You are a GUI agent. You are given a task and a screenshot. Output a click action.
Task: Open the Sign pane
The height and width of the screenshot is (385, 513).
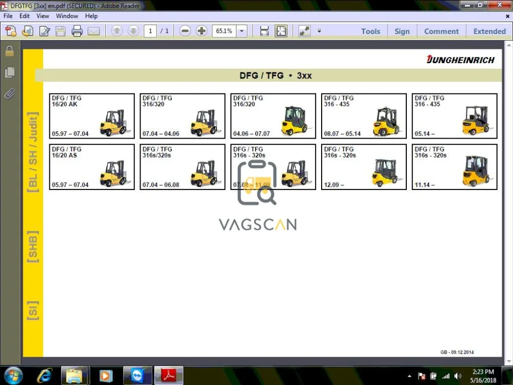click(x=402, y=31)
